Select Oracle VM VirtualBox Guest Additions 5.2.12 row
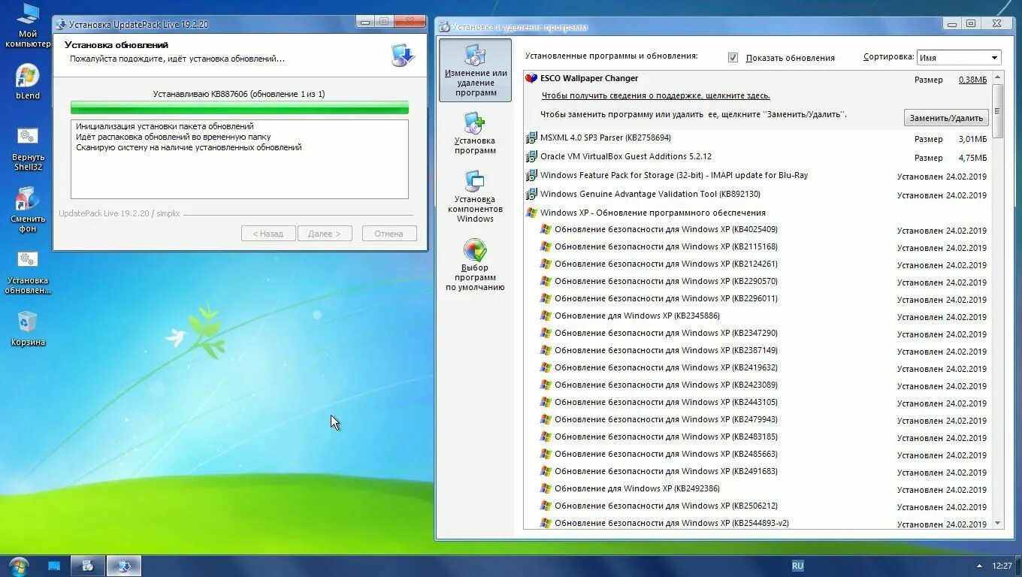The height and width of the screenshot is (577, 1022). click(x=757, y=157)
